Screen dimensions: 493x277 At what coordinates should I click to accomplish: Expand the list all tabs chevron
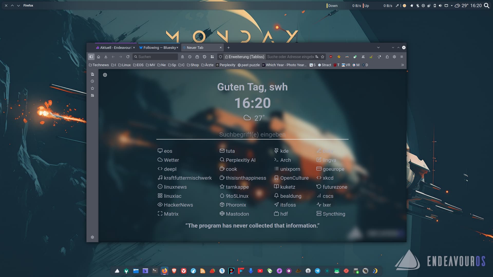coord(378,47)
